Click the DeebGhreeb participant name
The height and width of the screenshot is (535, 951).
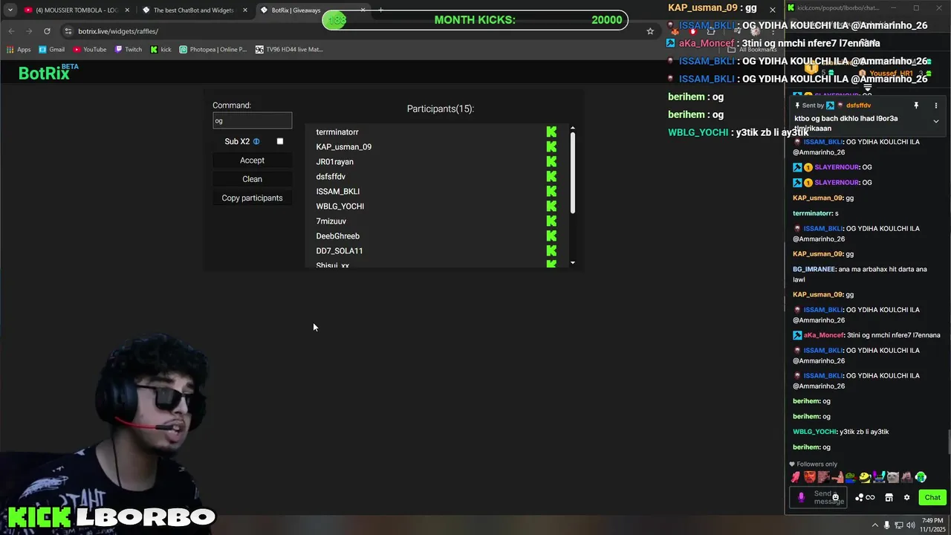(x=338, y=236)
